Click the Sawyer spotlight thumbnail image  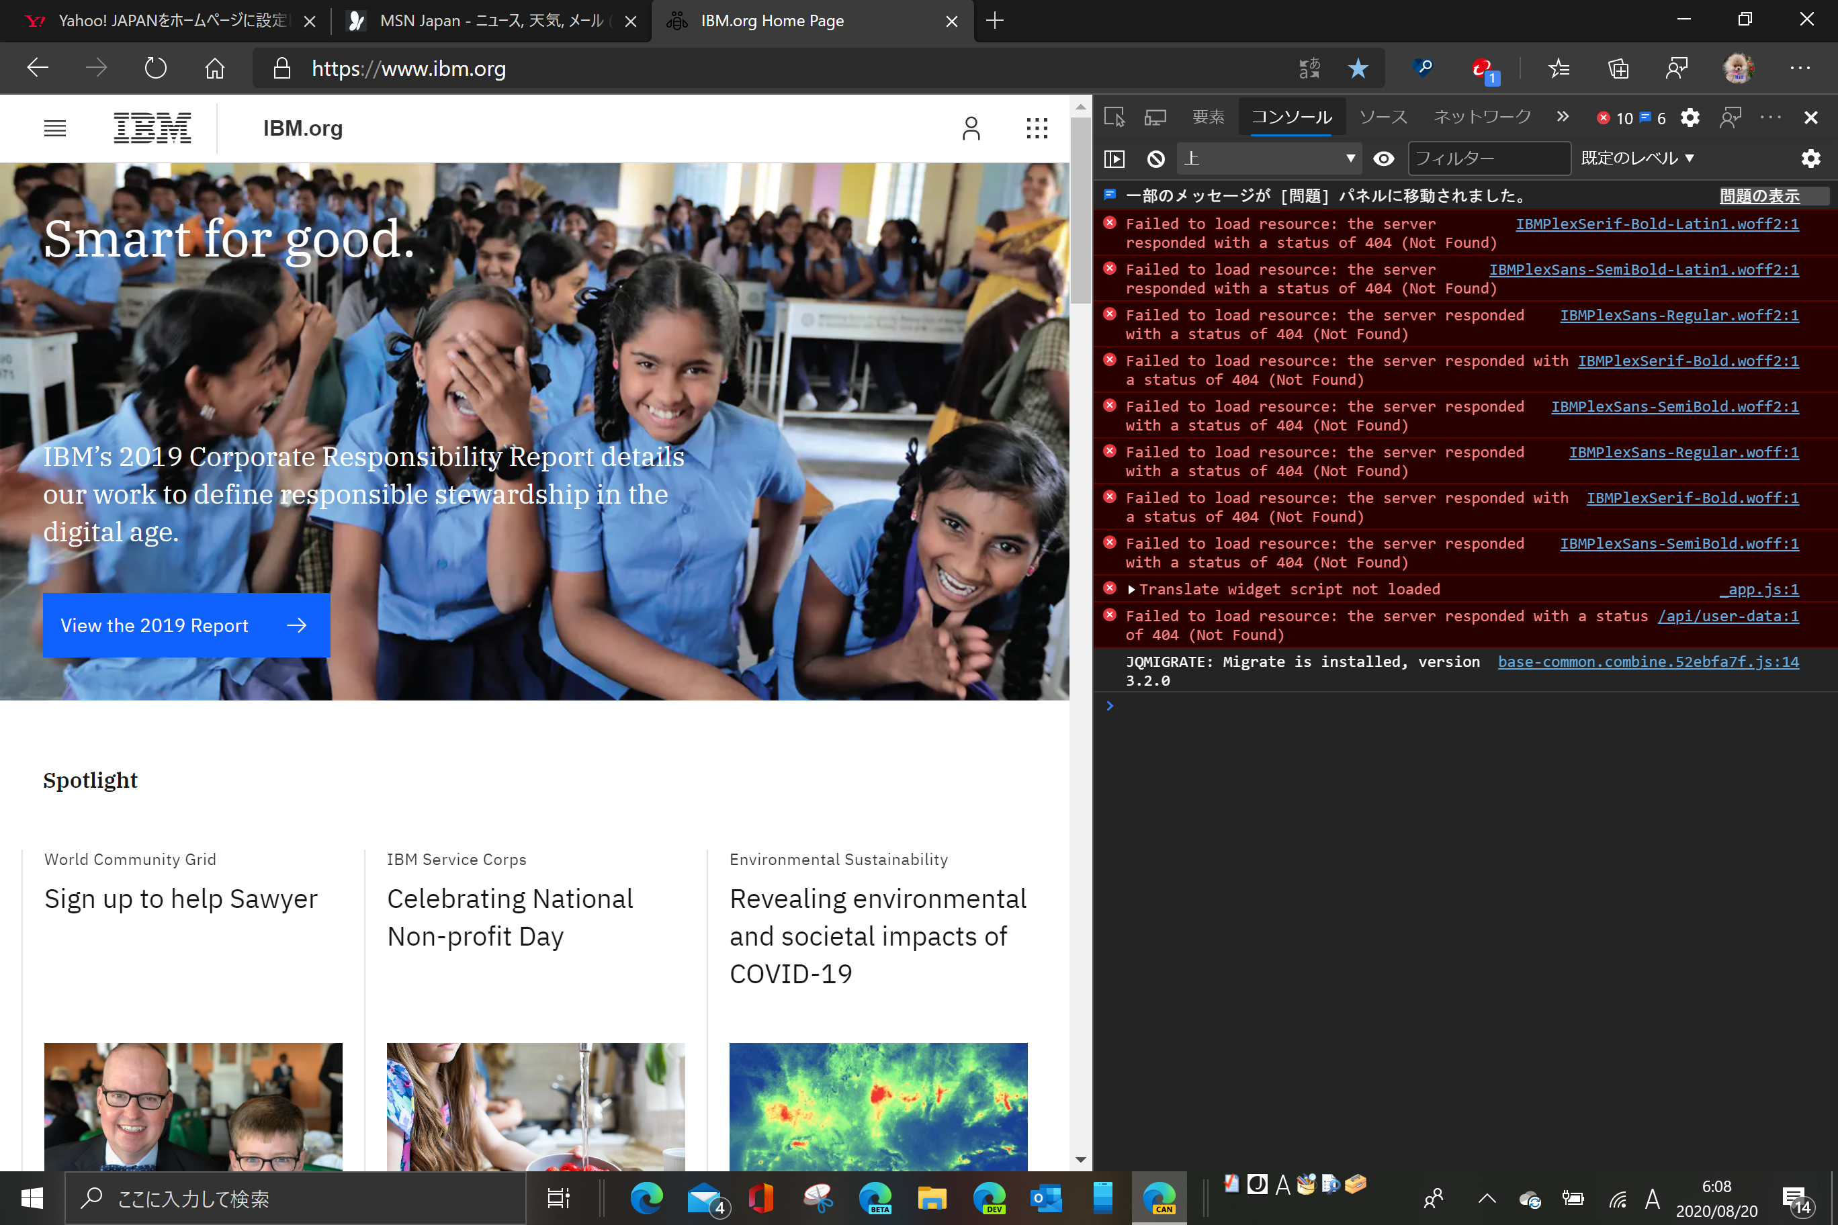click(193, 1106)
